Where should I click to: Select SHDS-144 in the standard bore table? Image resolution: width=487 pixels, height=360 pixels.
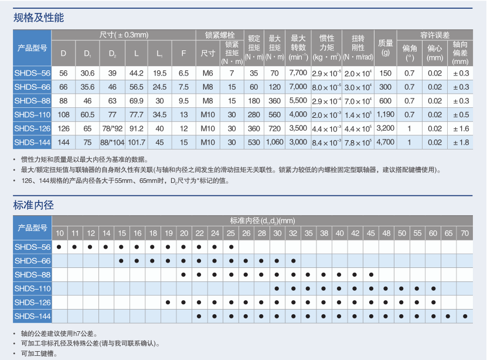pyautogui.click(x=32, y=316)
